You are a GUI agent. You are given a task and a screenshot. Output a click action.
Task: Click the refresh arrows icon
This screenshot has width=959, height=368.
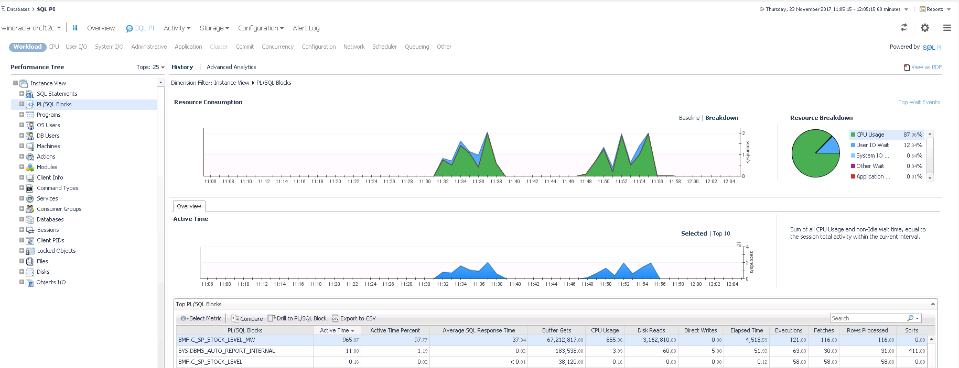coord(903,28)
